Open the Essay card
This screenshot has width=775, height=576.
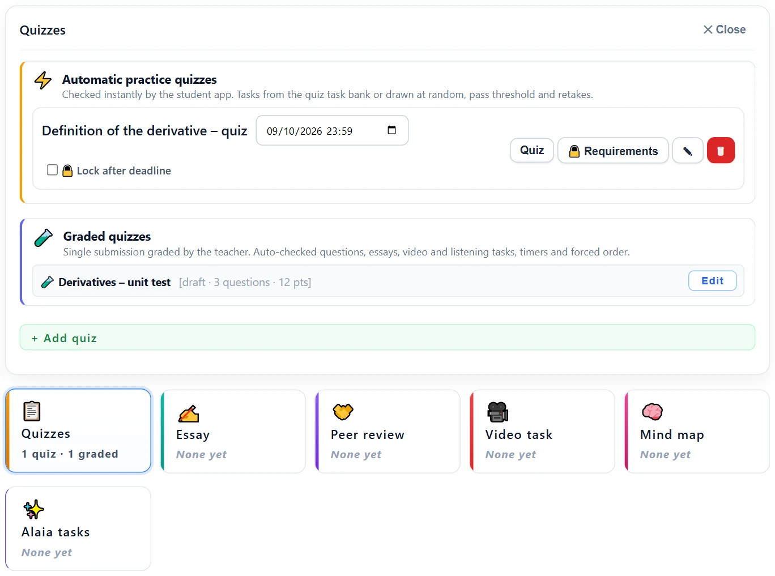tap(233, 431)
